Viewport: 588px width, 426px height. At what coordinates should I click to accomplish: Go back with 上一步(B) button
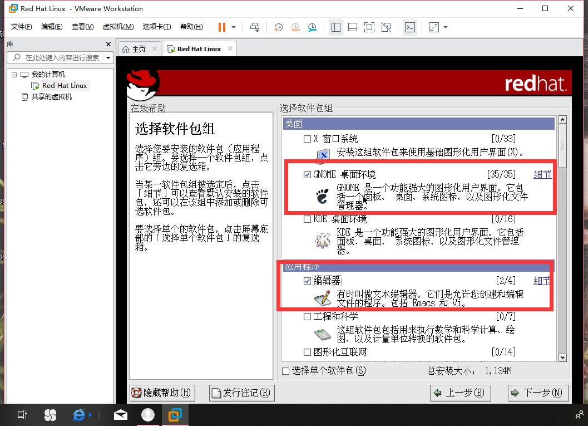coord(460,393)
